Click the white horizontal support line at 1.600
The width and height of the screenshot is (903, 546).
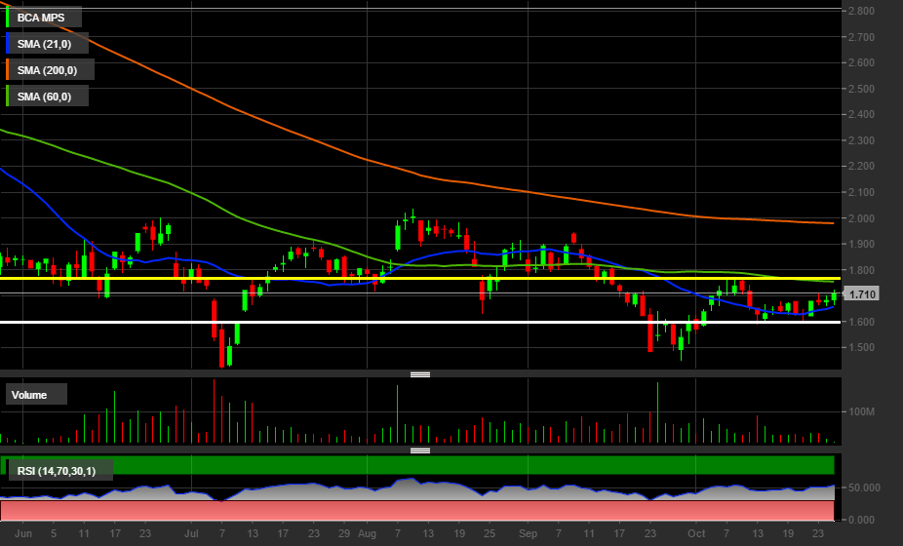[420, 322]
